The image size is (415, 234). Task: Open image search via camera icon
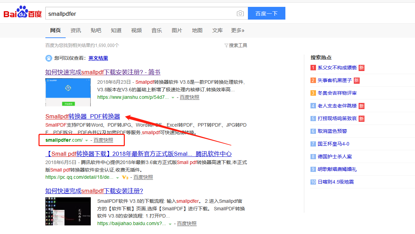coord(240,13)
